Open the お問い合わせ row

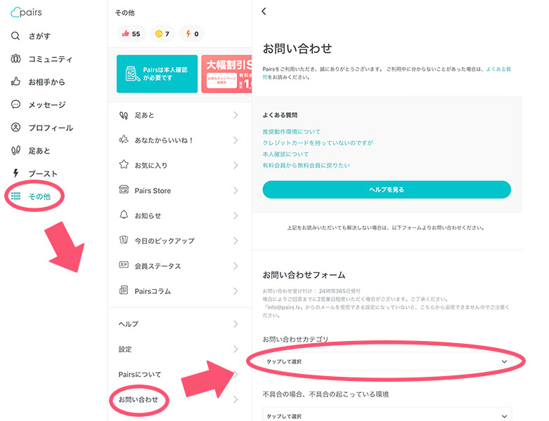(x=179, y=399)
